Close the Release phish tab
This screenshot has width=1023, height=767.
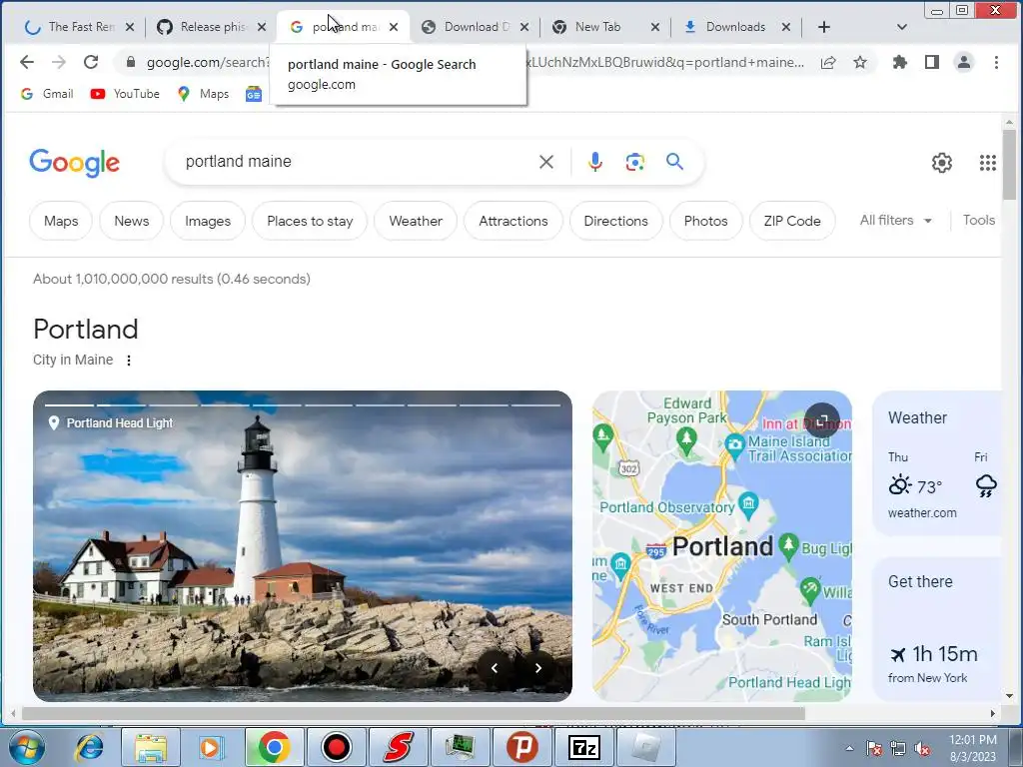[x=262, y=27]
